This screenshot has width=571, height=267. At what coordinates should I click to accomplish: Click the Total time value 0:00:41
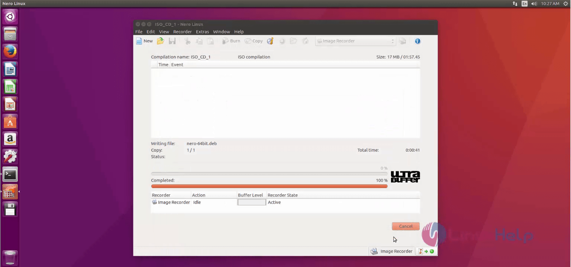point(413,150)
